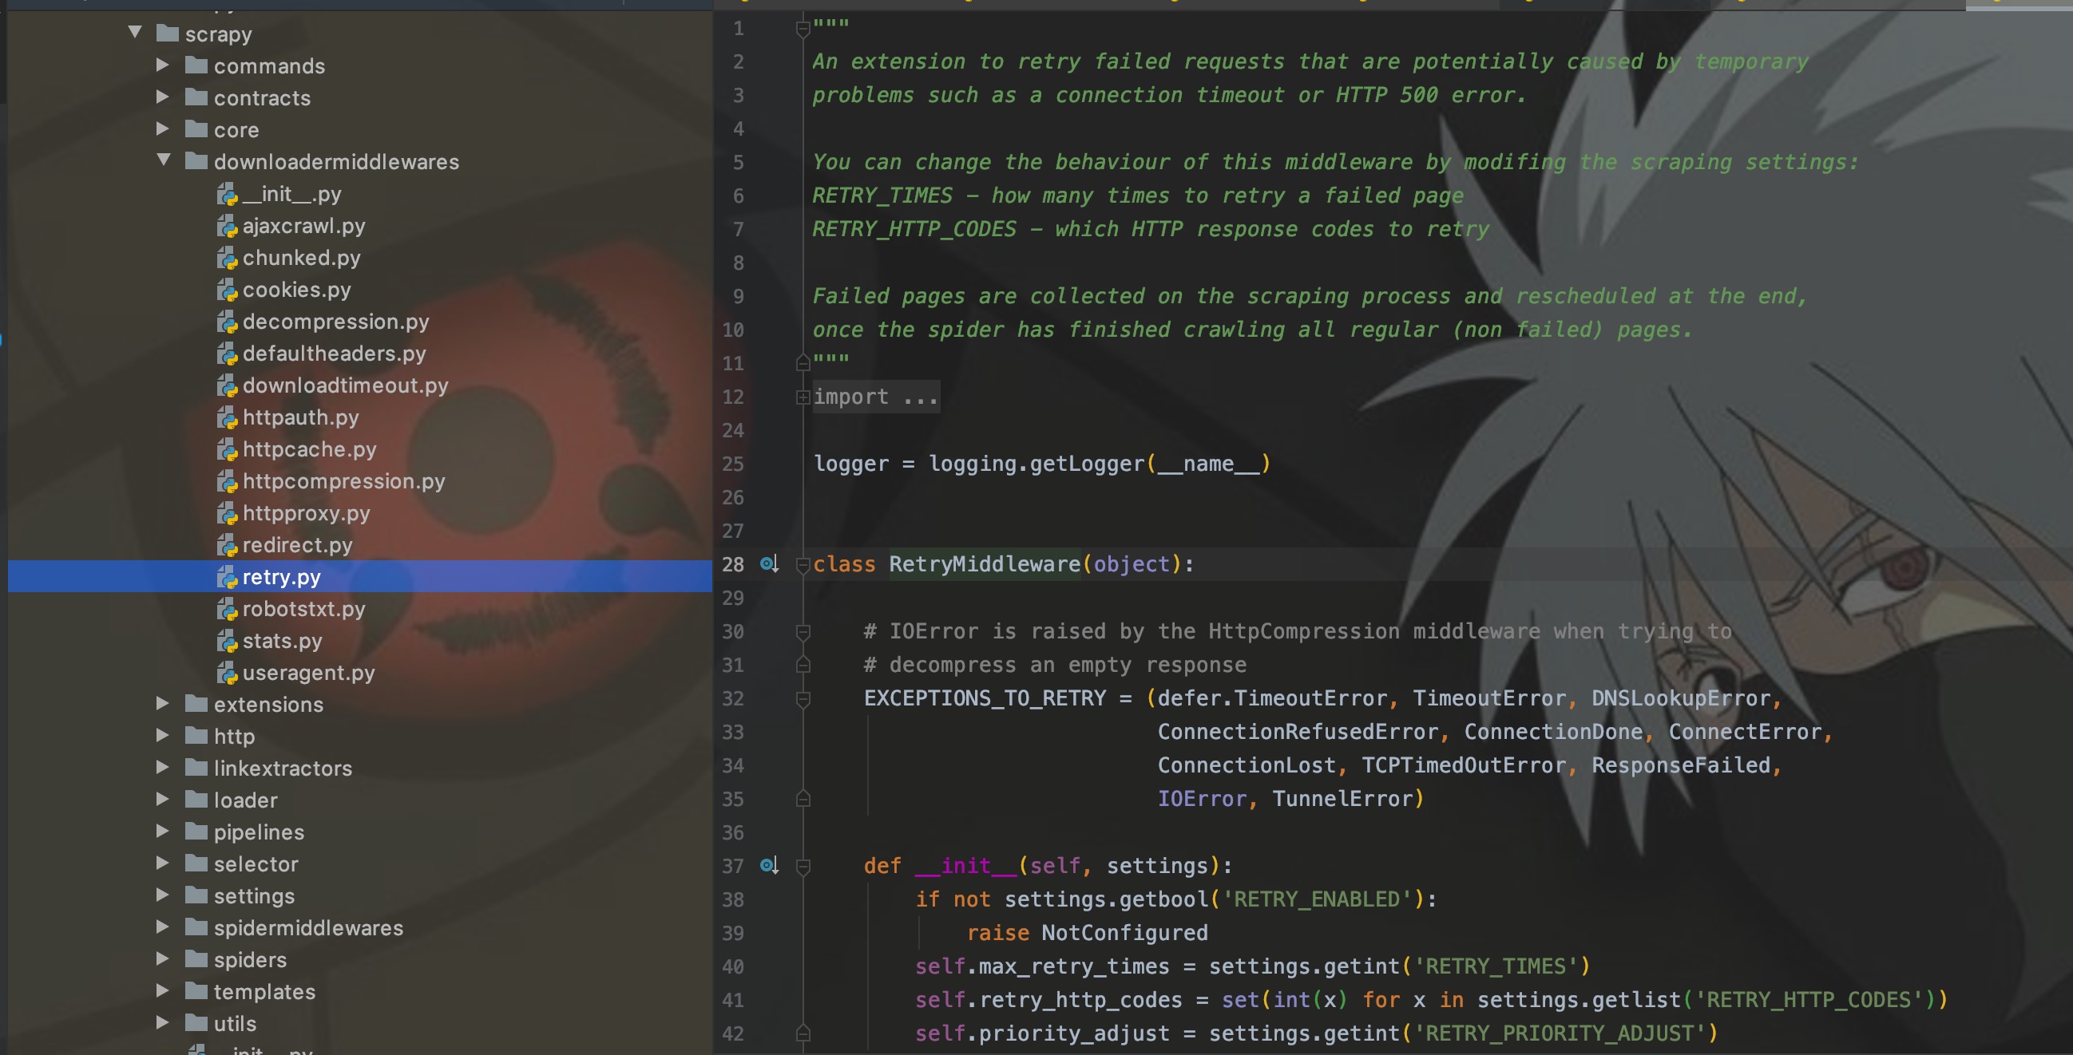
Task: Expand the folded import block on line 12
Action: (803, 397)
